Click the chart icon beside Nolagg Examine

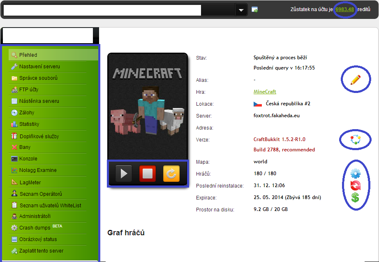pyautogui.click(x=14, y=170)
